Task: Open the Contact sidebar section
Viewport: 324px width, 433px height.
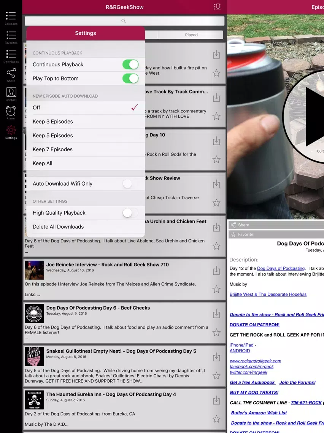Action: point(11,94)
